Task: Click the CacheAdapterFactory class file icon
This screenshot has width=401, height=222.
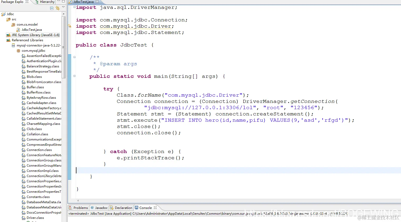Action: tap(24, 108)
